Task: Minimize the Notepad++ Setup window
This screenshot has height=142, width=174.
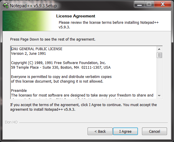Action: (139, 4)
